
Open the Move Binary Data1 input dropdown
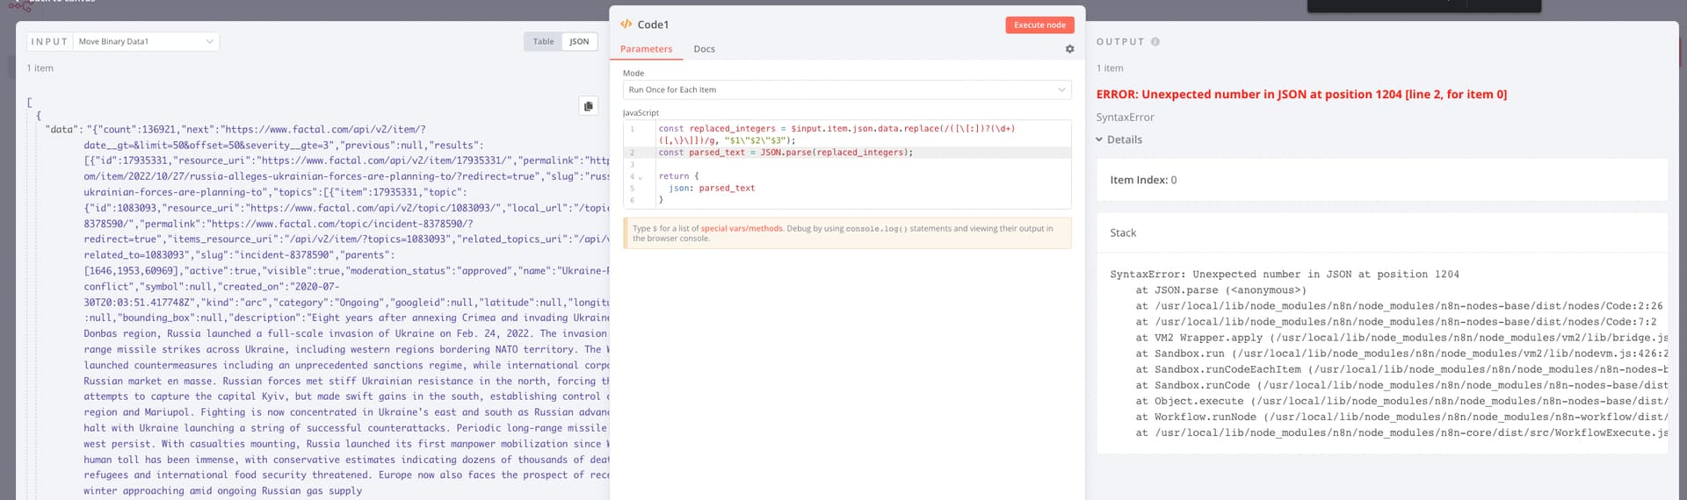[146, 41]
